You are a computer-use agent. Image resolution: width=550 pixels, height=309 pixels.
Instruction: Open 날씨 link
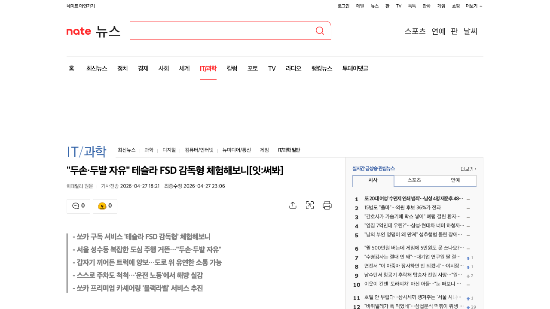pyautogui.click(x=471, y=31)
